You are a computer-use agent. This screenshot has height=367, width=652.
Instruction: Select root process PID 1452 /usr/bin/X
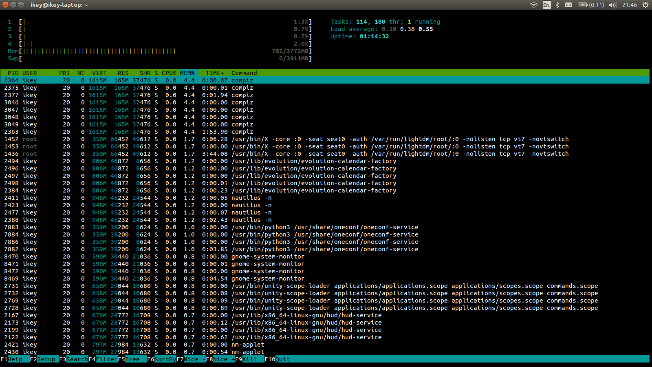coord(325,139)
